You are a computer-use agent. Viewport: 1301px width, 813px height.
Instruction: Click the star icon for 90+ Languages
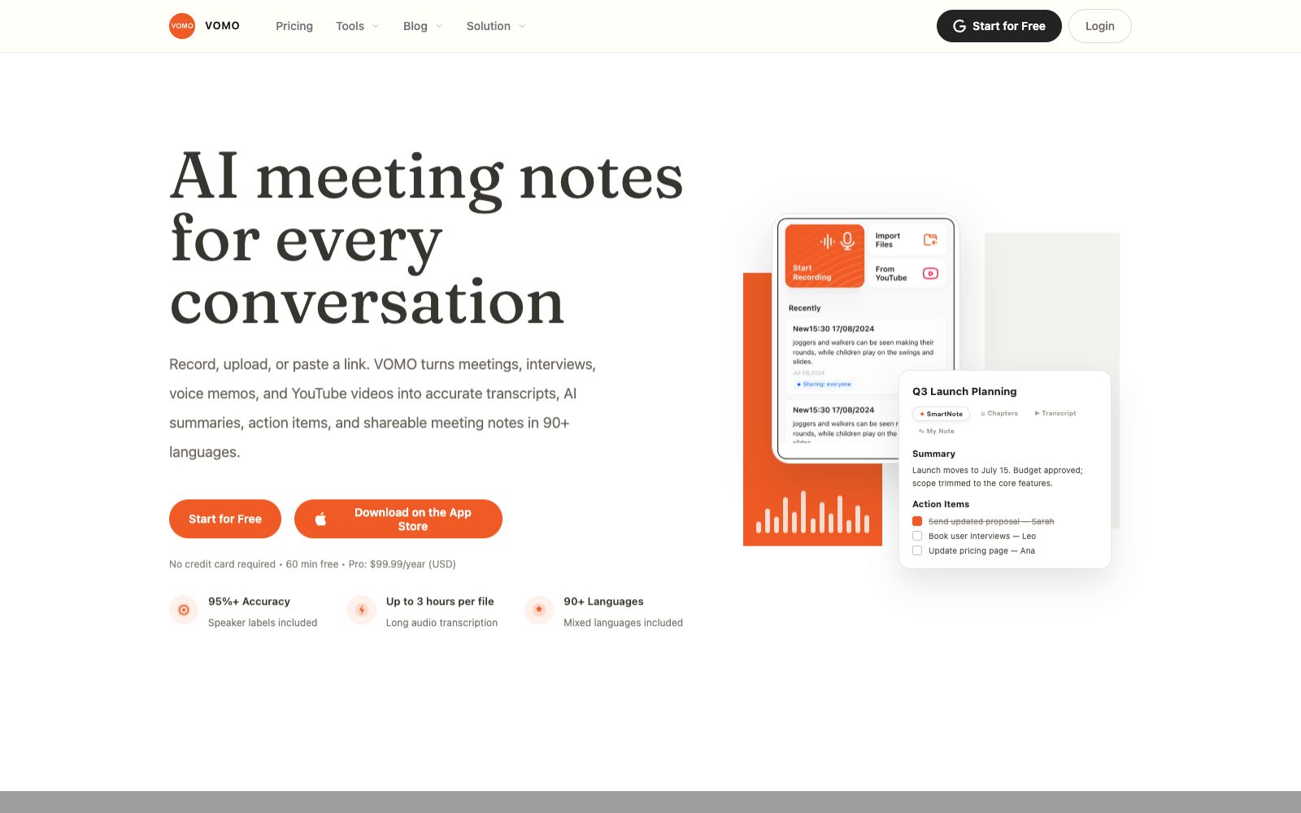pyautogui.click(x=539, y=610)
